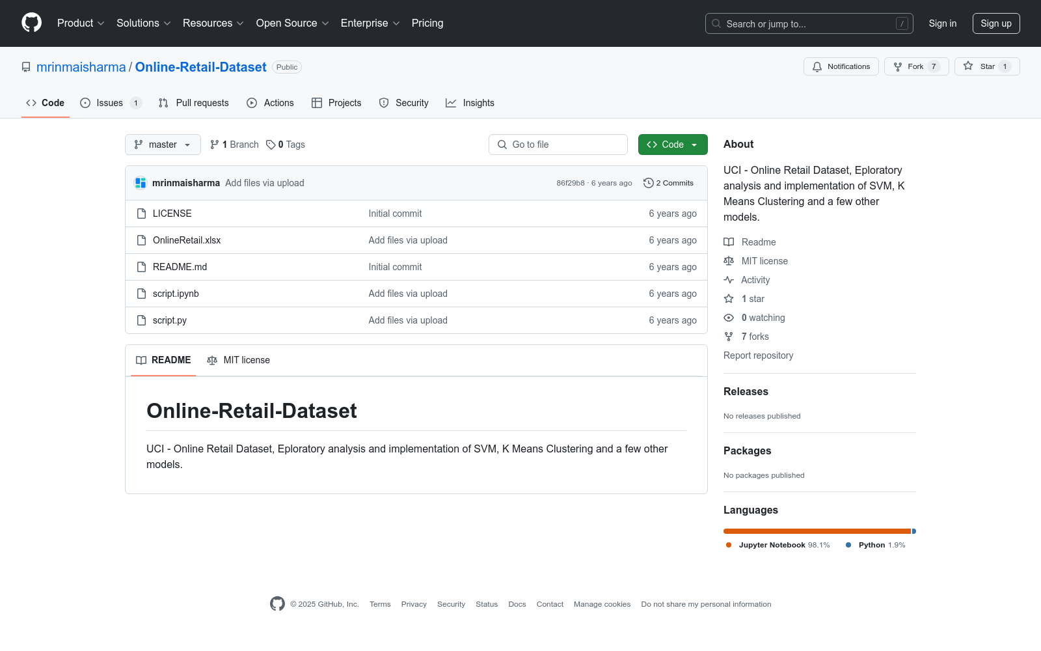Click the OnlineRetail.xlsx file icon

[x=141, y=240]
